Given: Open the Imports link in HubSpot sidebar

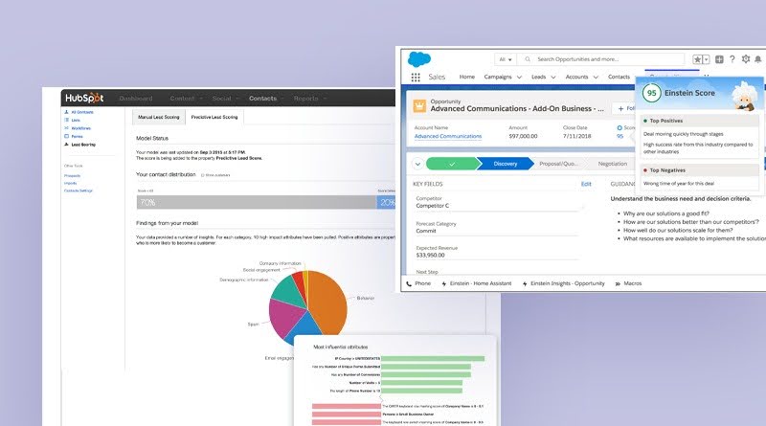Looking at the screenshot, I should pos(71,183).
